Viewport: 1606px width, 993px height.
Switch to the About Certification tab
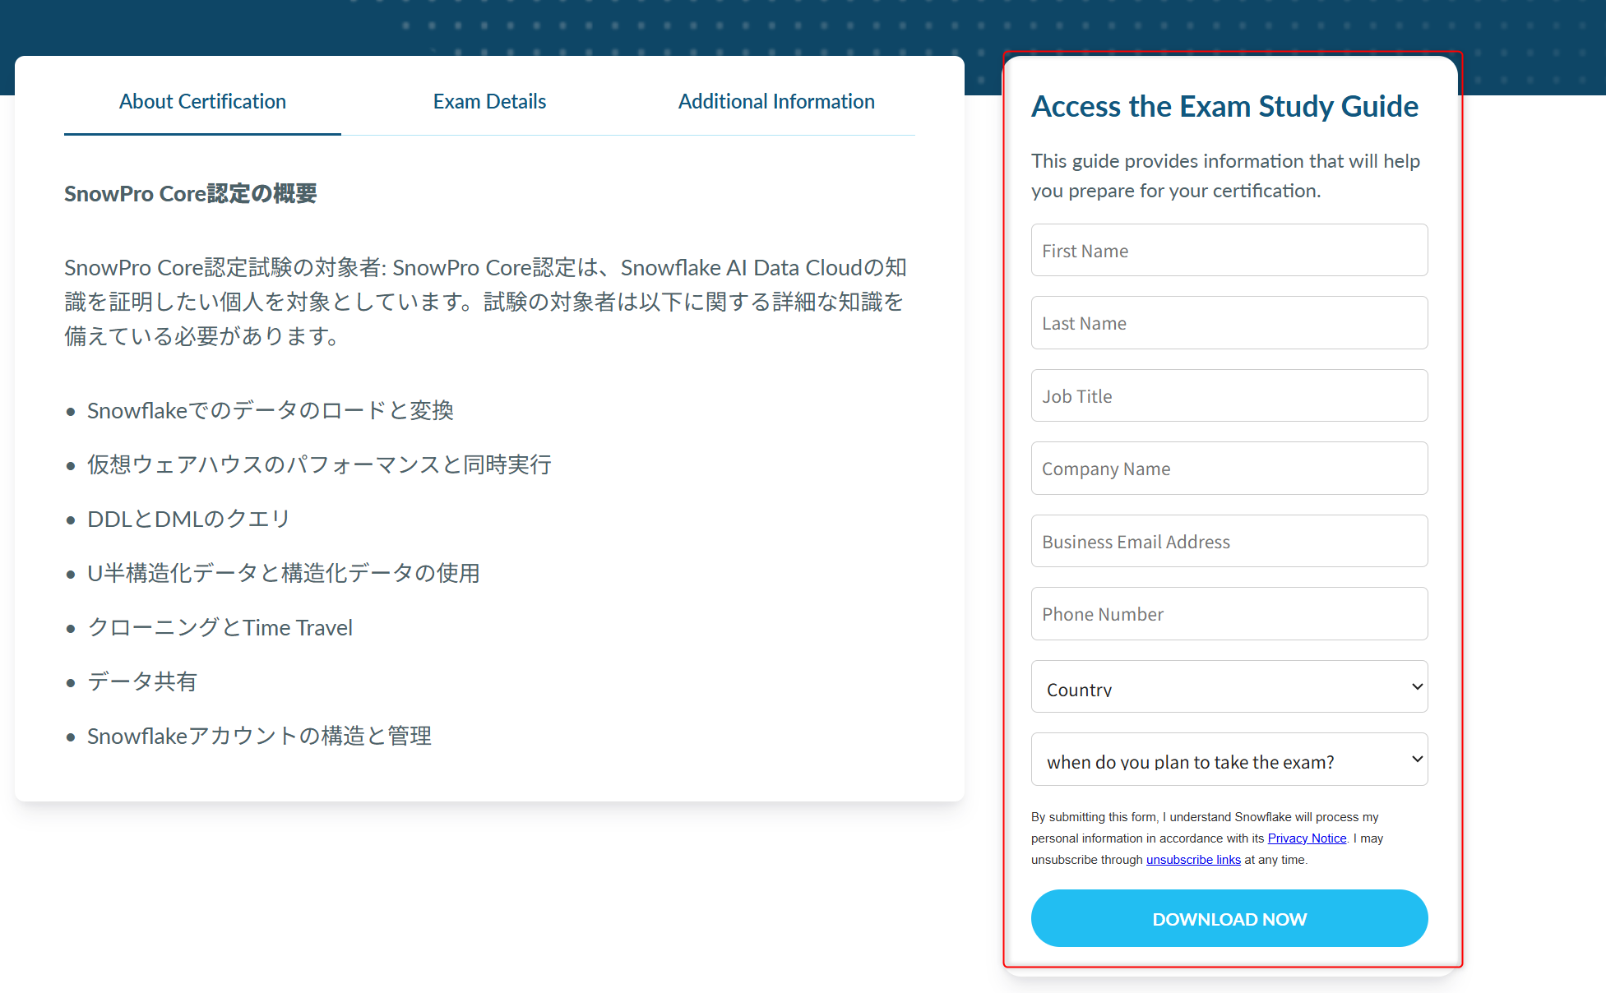tap(202, 101)
